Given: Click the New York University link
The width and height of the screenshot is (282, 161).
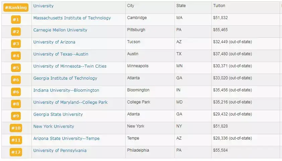Looking at the screenshot, I should [x=54, y=127].
